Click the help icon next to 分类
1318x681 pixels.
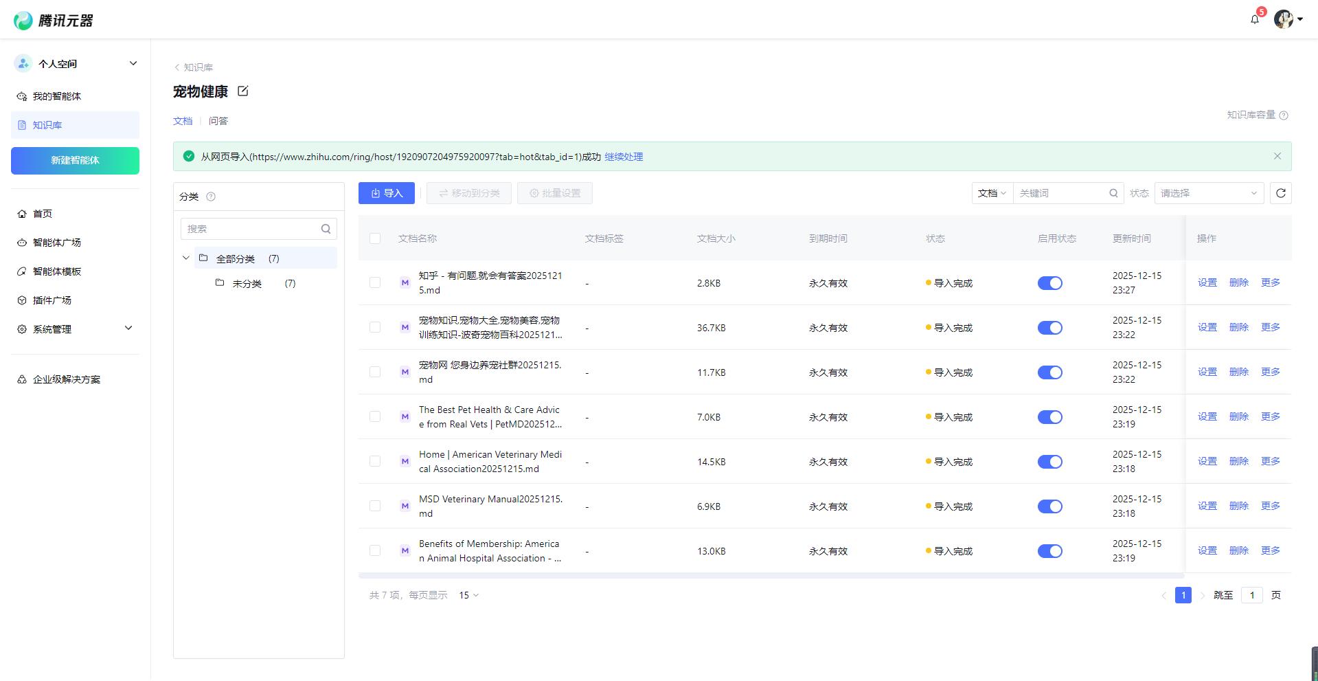pos(211,197)
